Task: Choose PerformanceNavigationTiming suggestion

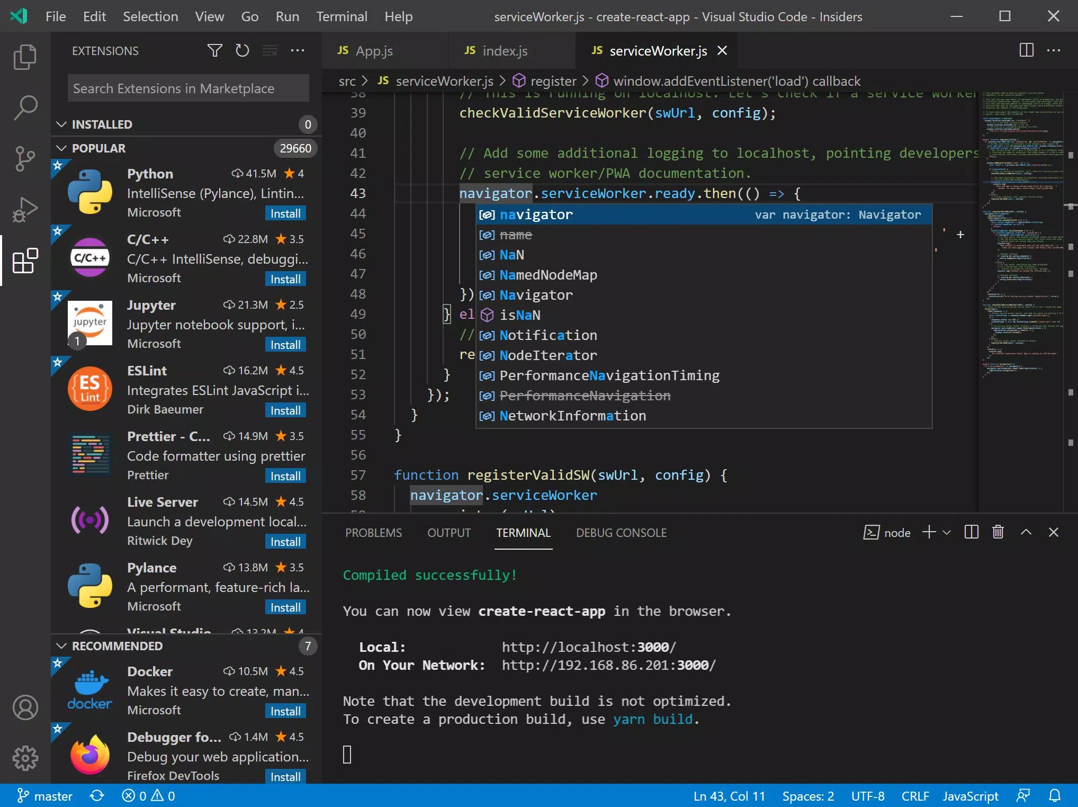Action: click(704, 375)
